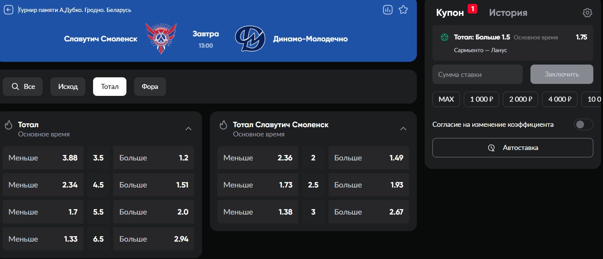Open match statistics chart icon

click(388, 10)
